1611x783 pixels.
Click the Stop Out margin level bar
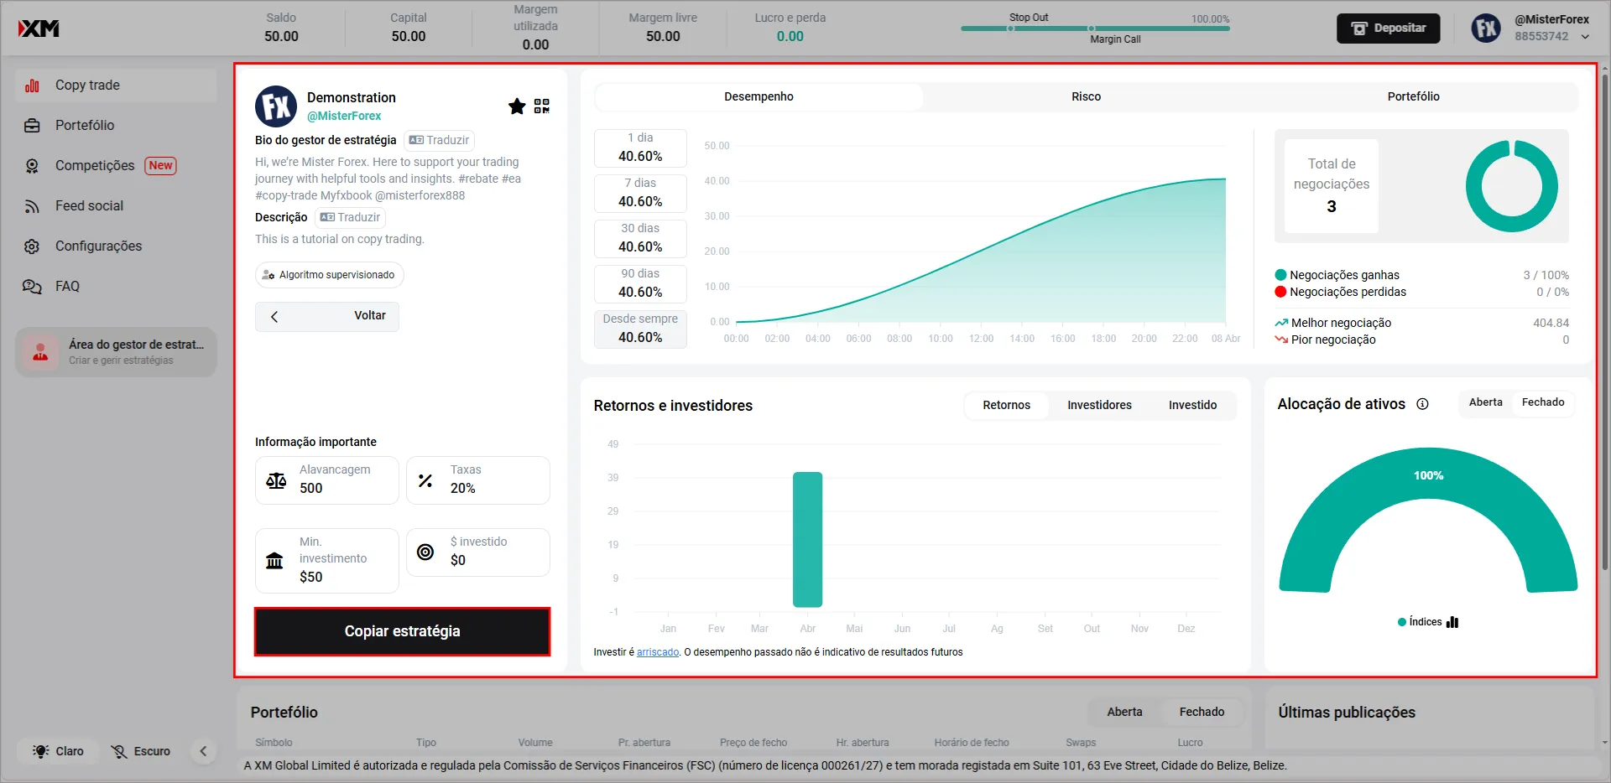1095,29
